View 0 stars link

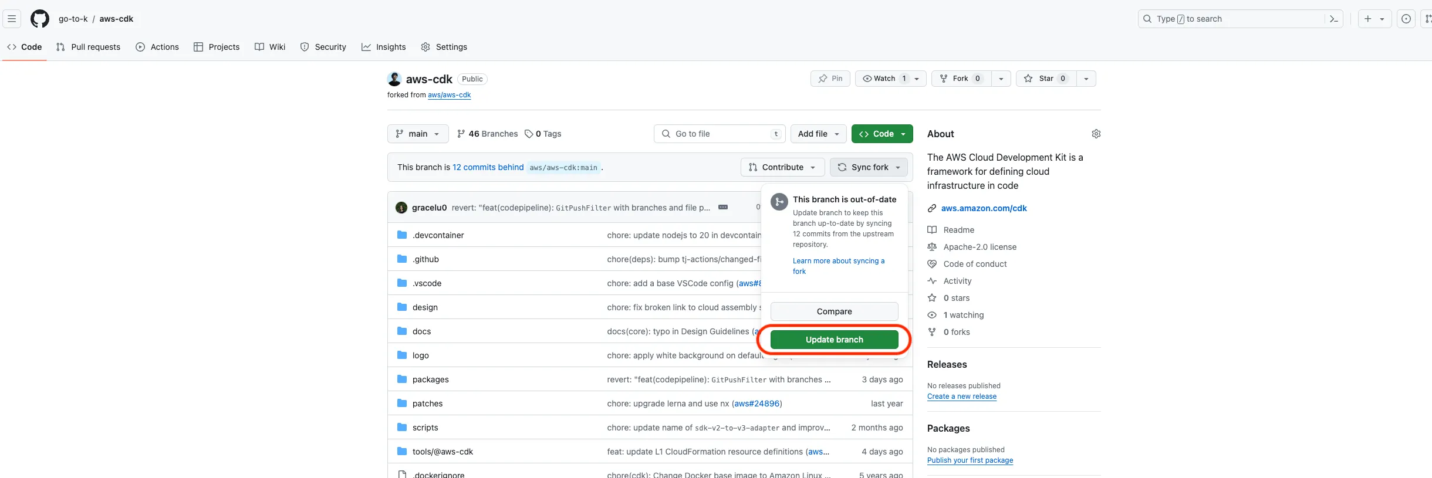tap(948, 298)
